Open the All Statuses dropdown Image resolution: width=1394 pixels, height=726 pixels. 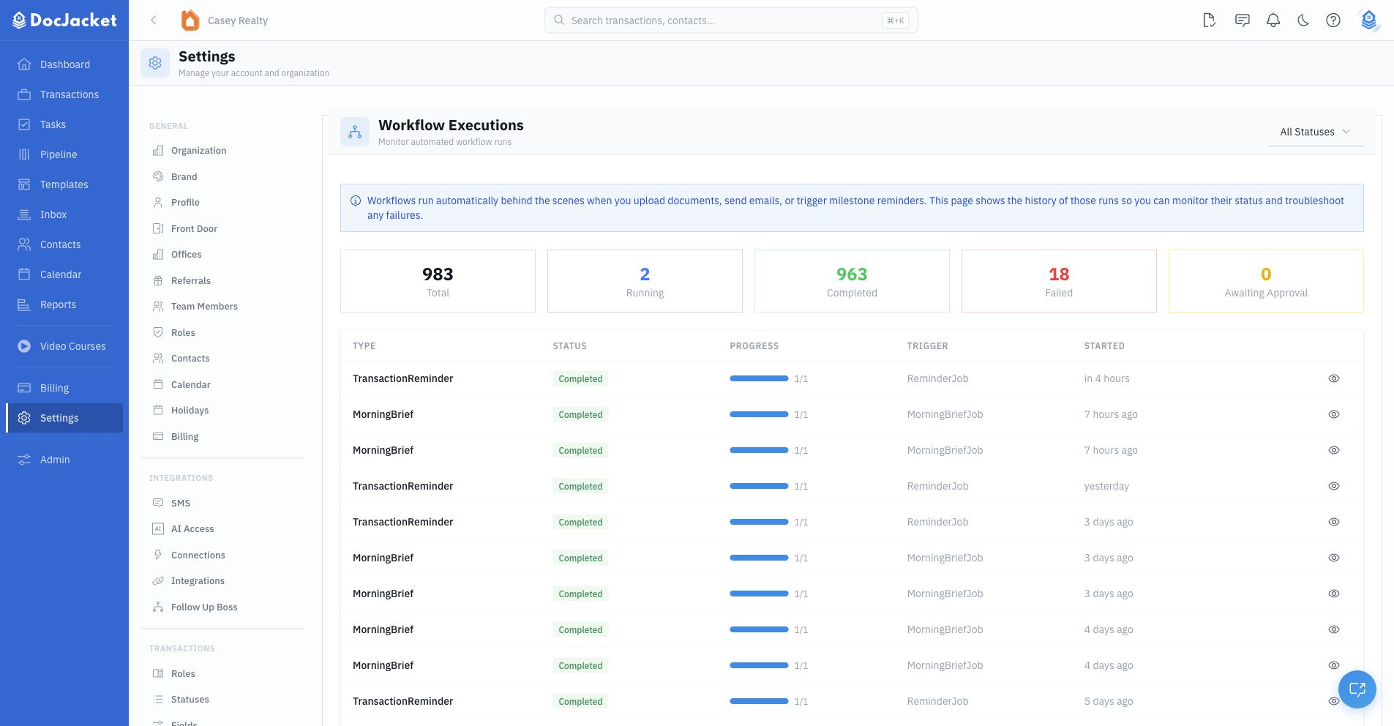pos(1316,132)
